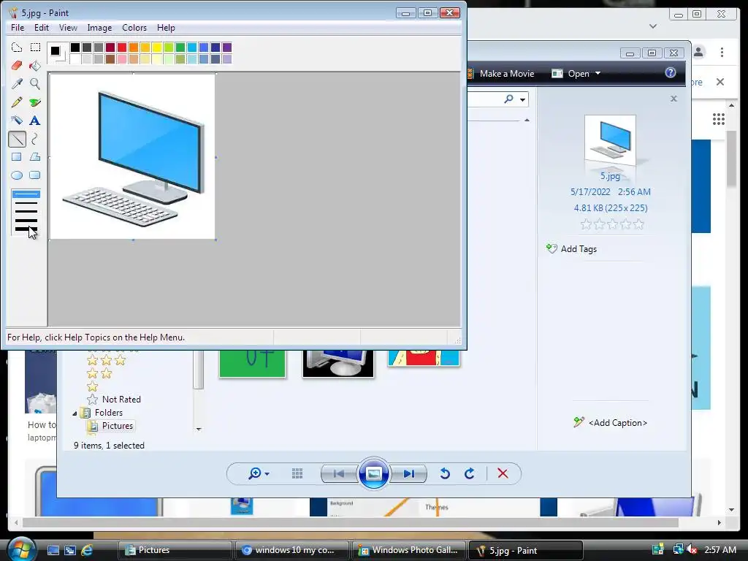
Task: Select the thickest line width option
Action: (26, 229)
